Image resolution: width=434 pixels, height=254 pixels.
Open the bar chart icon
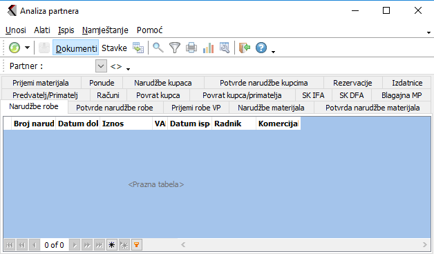(208, 48)
